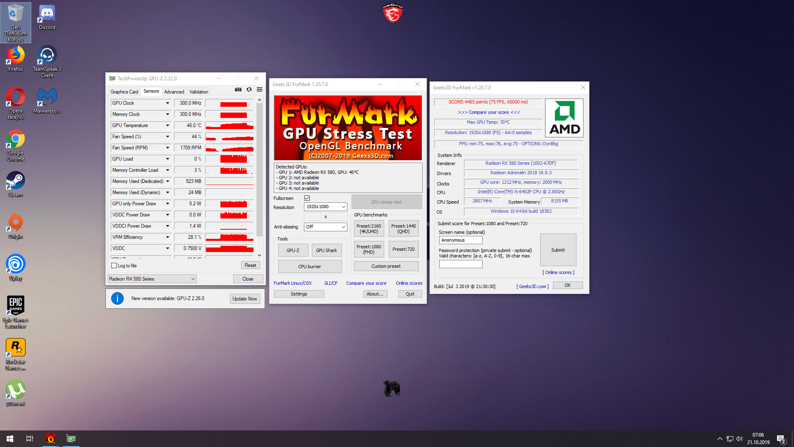Enable Log to file in GPU-Z

click(114, 265)
